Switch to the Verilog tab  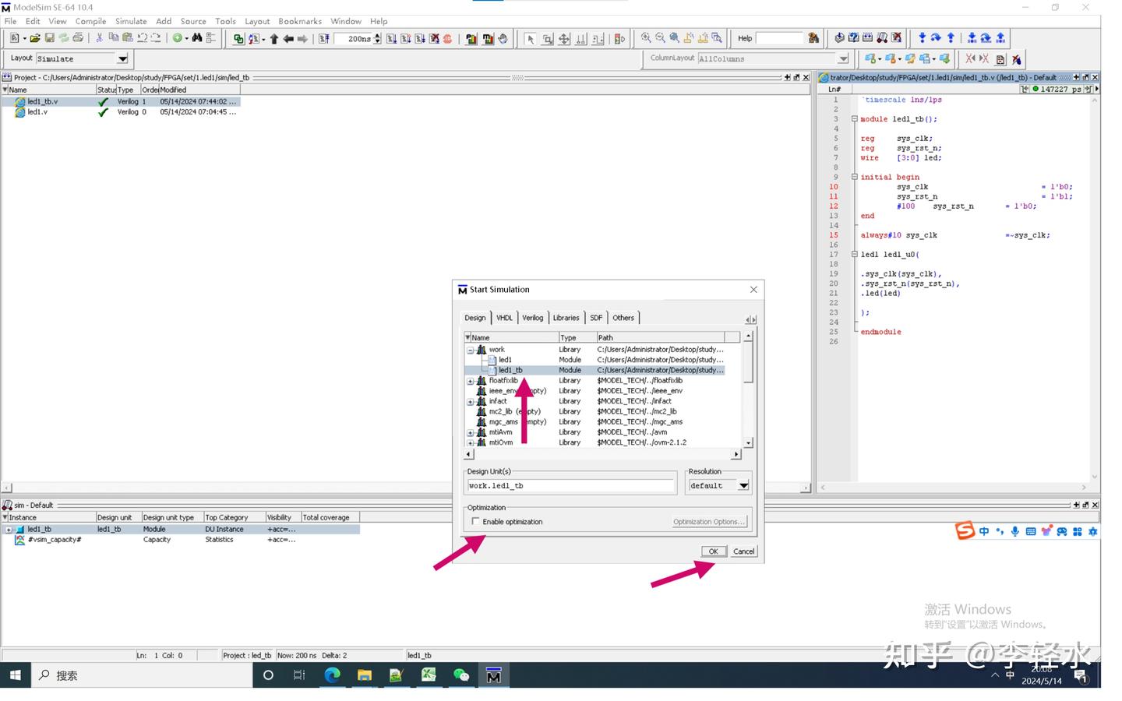533,318
